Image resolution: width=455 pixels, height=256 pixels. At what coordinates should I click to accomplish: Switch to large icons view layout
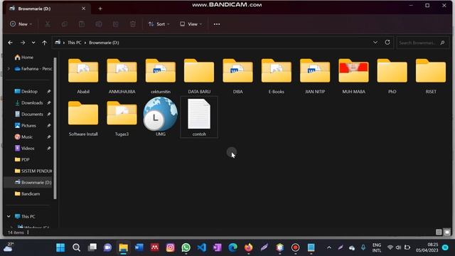447,232
